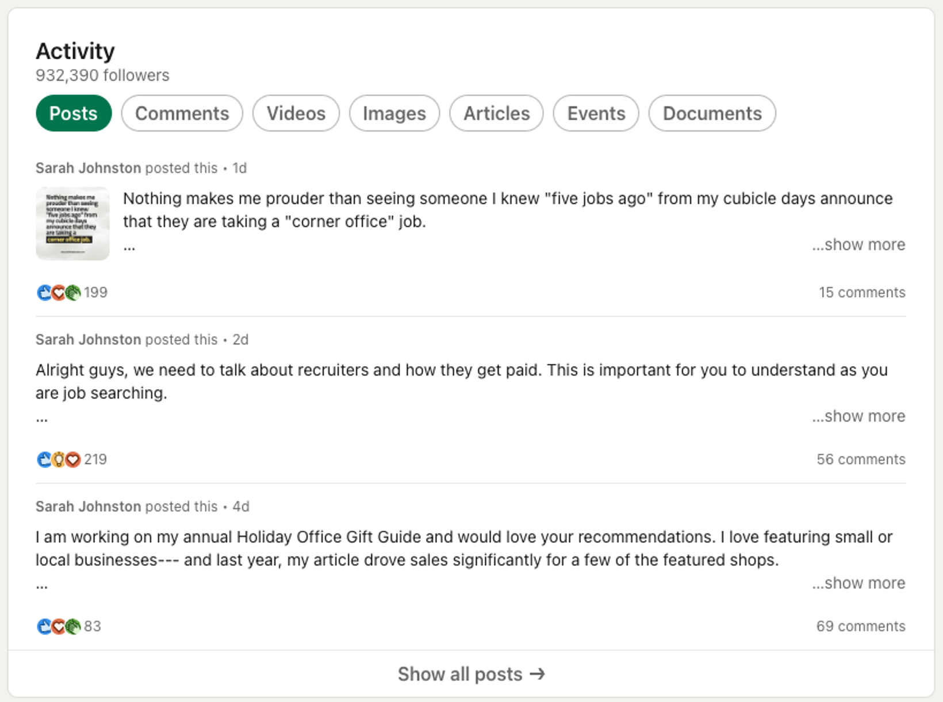
Task: Click the 932,390 followers count
Action: 102,75
